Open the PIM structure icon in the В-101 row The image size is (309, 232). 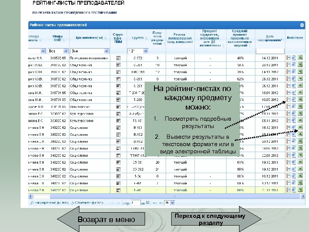pyautogui.click(x=118, y=128)
